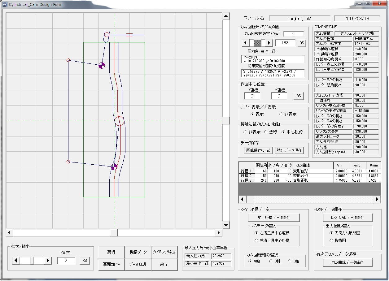Click the cam rotation angle left arrow
The height and width of the screenshot is (281, 389).
click(x=245, y=43)
